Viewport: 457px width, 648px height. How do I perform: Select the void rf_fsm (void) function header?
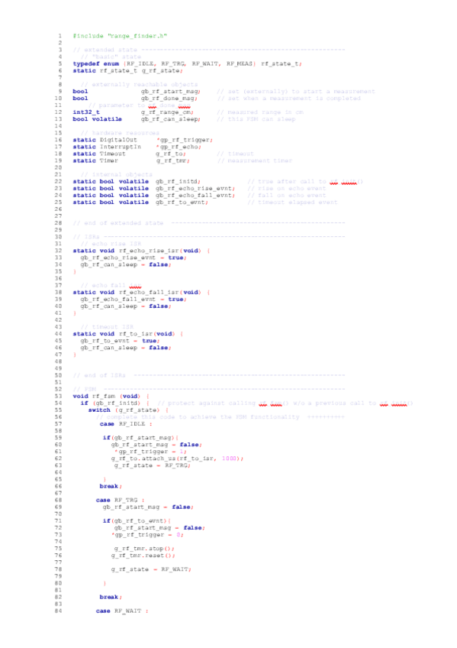pos(111,396)
